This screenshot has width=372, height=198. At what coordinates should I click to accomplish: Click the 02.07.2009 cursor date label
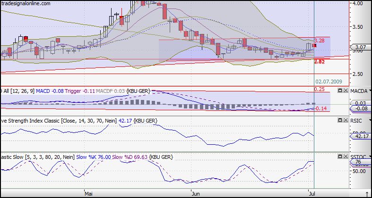(330, 81)
